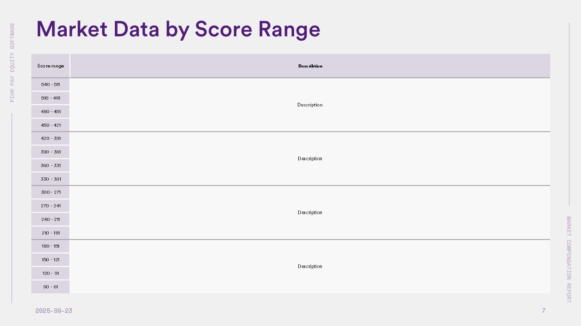
Task: Click the slide title Market Data by Score Range
Action: click(x=178, y=29)
